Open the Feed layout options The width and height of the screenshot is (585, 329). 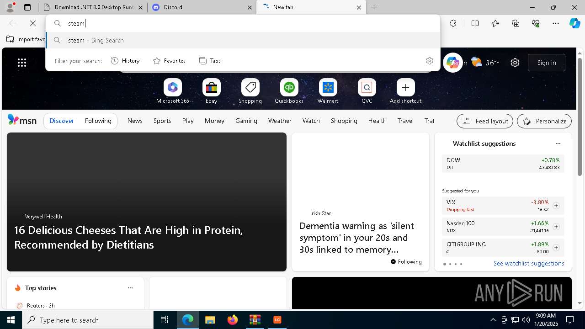pos(485,121)
